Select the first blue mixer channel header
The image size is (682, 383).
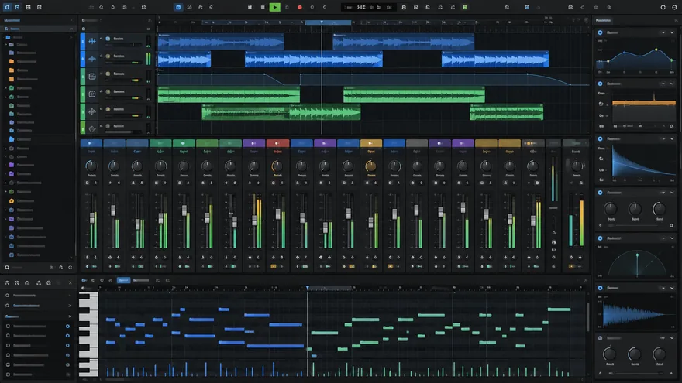tap(91, 143)
